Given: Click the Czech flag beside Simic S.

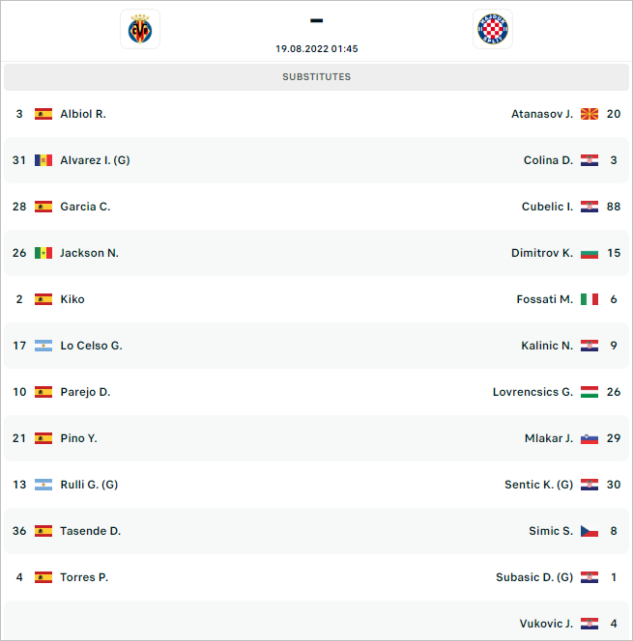Looking at the screenshot, I should (x=590, y=531).
